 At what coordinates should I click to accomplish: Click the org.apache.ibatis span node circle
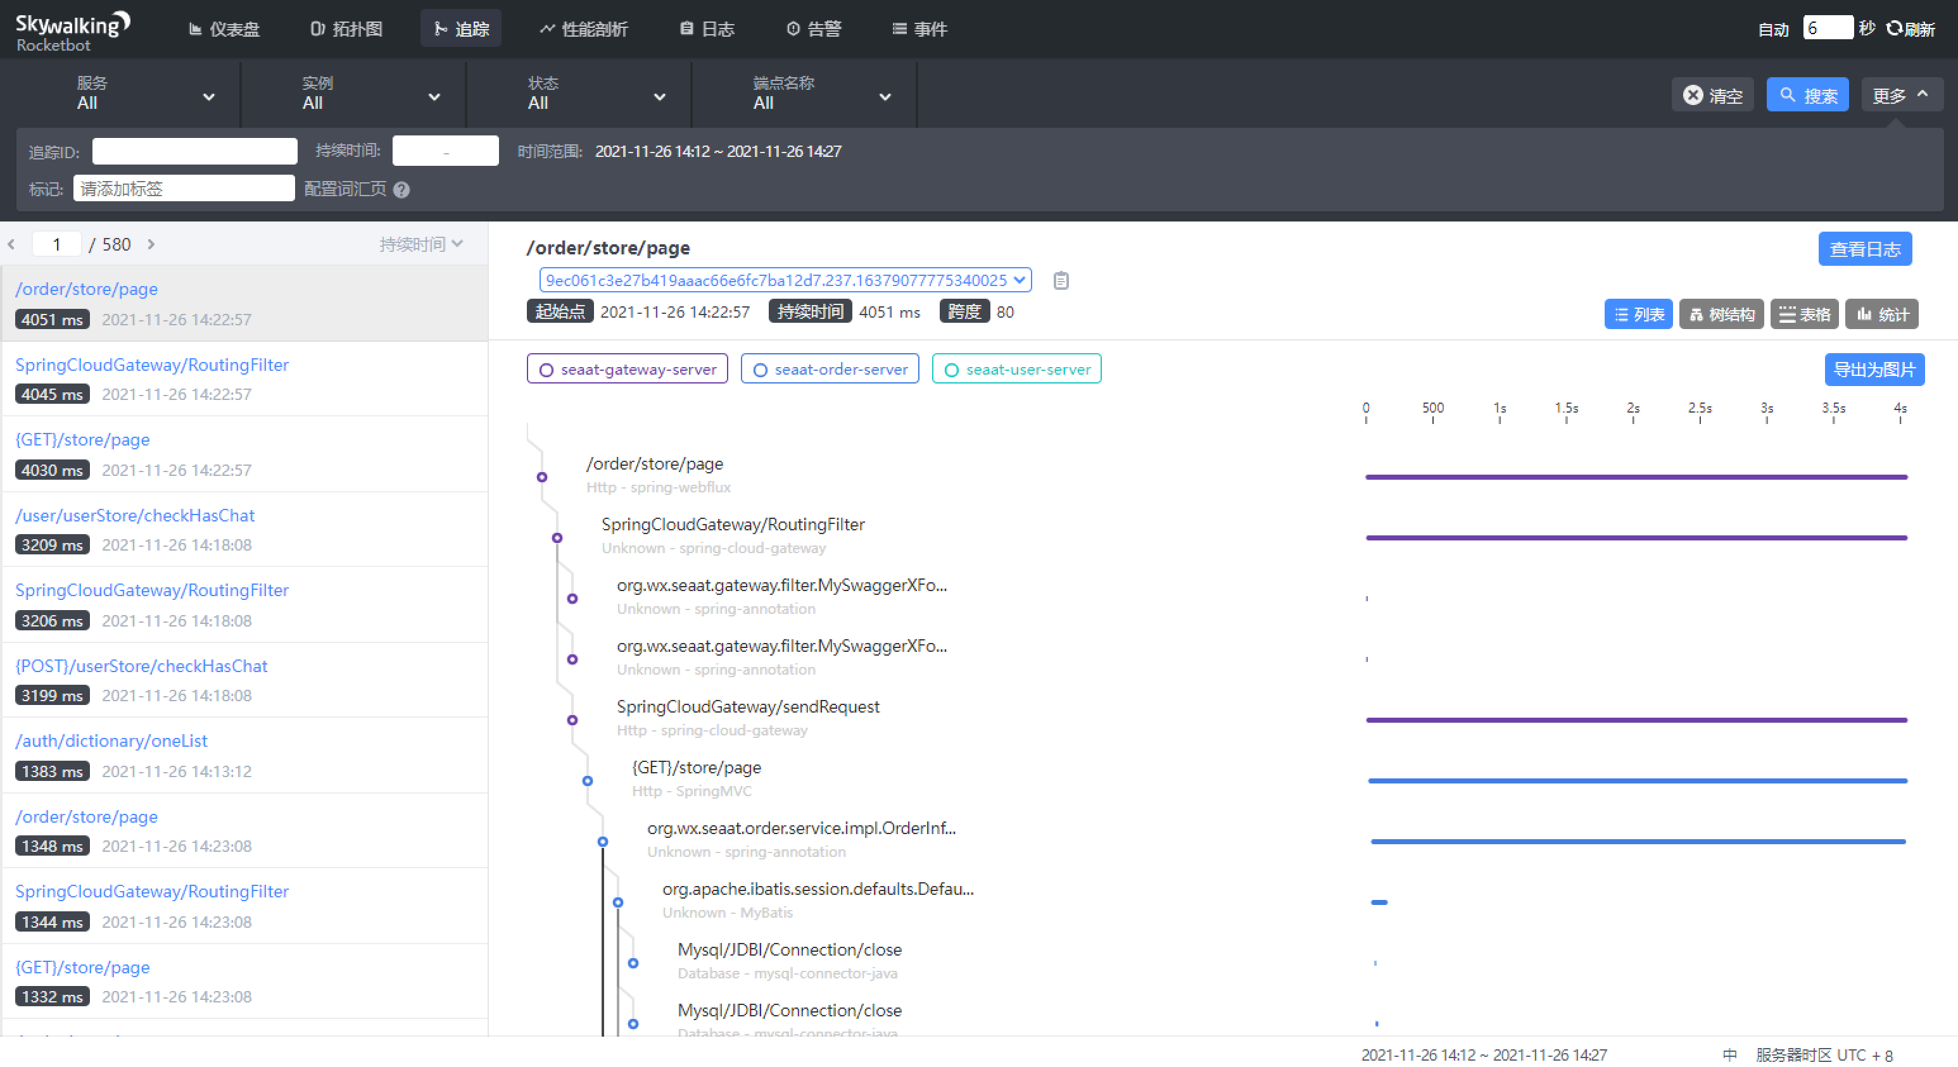tap(618, 902)
